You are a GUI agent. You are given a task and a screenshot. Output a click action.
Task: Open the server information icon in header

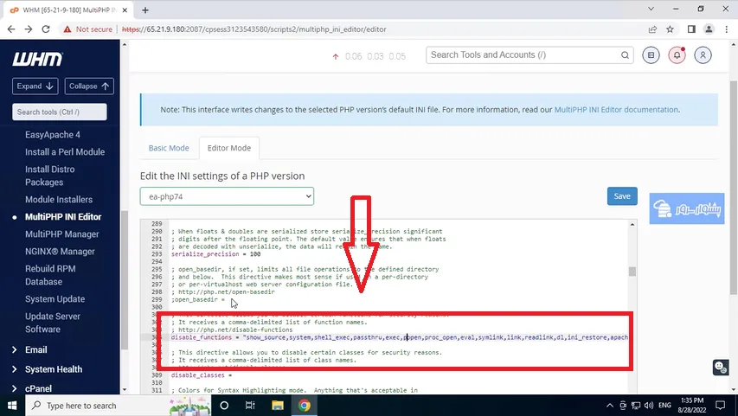(651, 55)
